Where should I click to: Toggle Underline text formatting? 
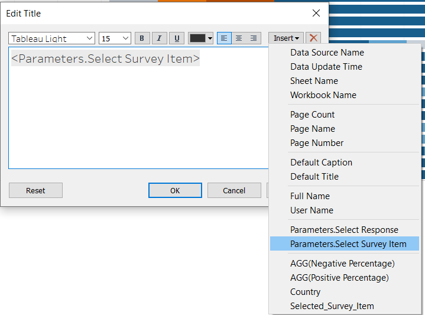click(177, 38)
